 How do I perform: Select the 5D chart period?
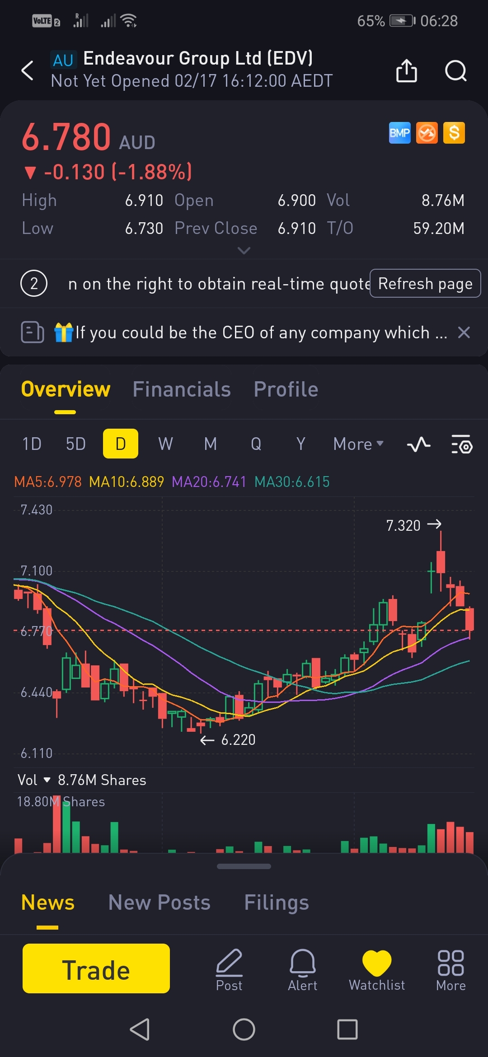click(x=75, y=444)
